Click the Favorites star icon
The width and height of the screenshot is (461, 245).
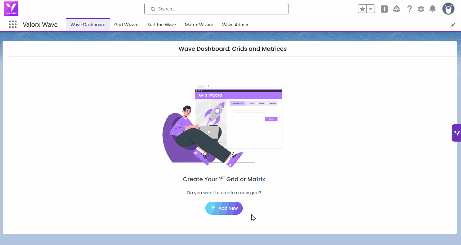(362, 9)
